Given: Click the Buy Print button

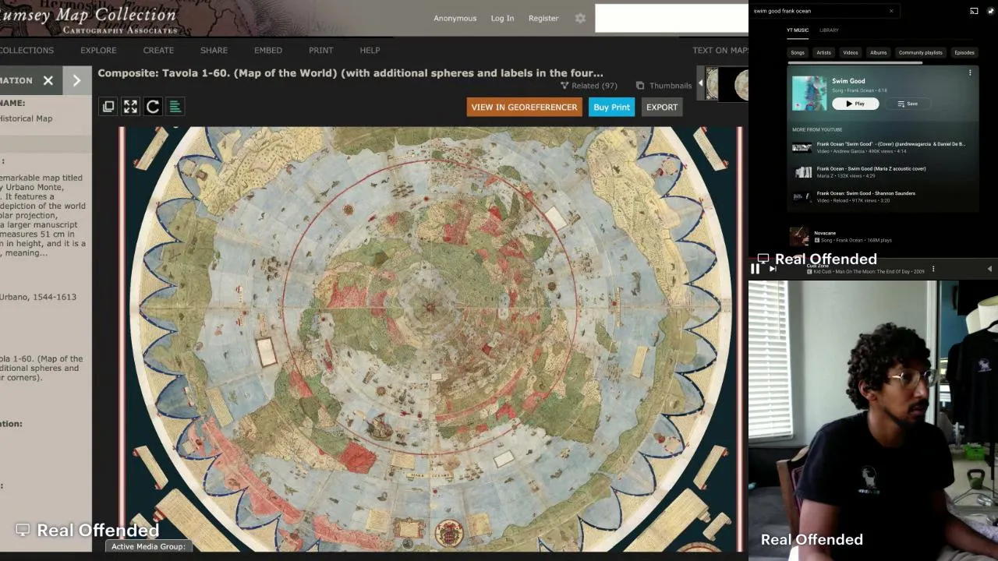Looking at the screenshot, I should click(611, 108).
